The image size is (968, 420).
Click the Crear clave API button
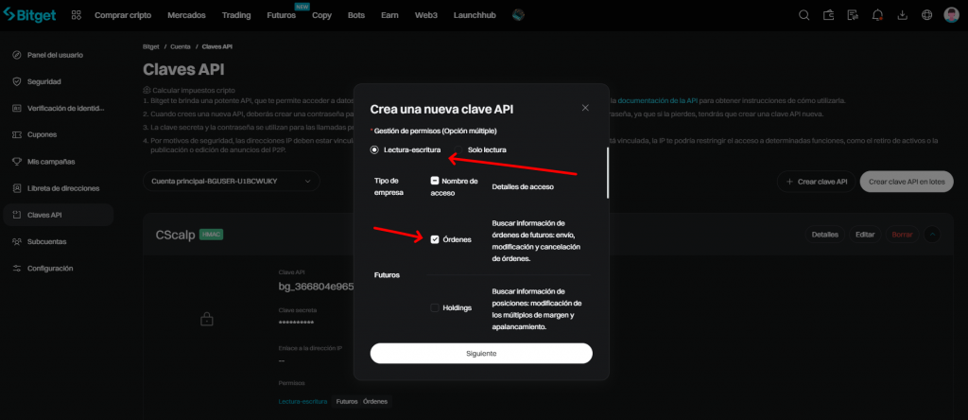(x=816, y=182)
